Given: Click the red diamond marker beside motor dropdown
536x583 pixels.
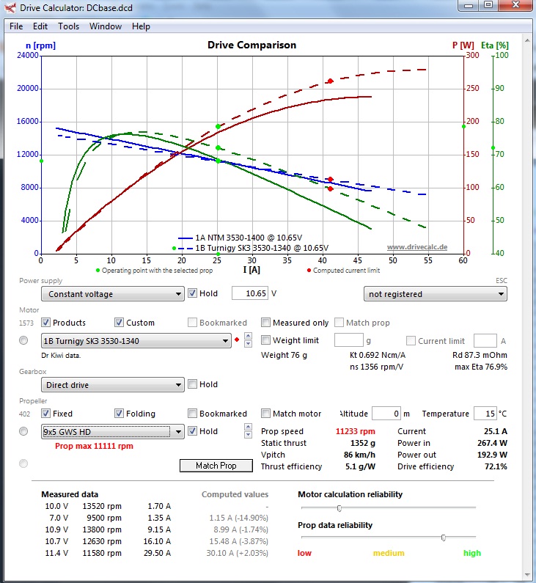Looking at the screenshot, I should click(x=236, y=341).
